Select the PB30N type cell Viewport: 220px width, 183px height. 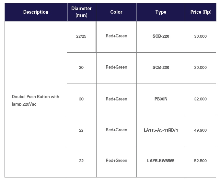(x=161, y=99)
